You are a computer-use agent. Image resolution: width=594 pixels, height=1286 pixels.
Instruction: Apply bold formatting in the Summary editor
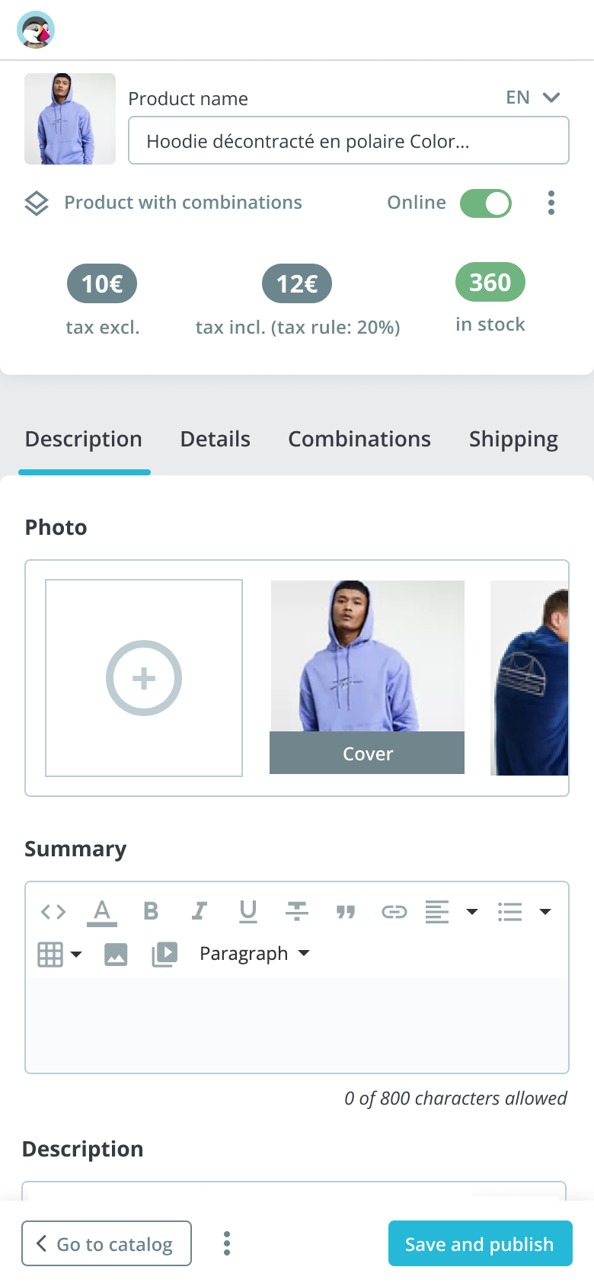tap(151, 911)
